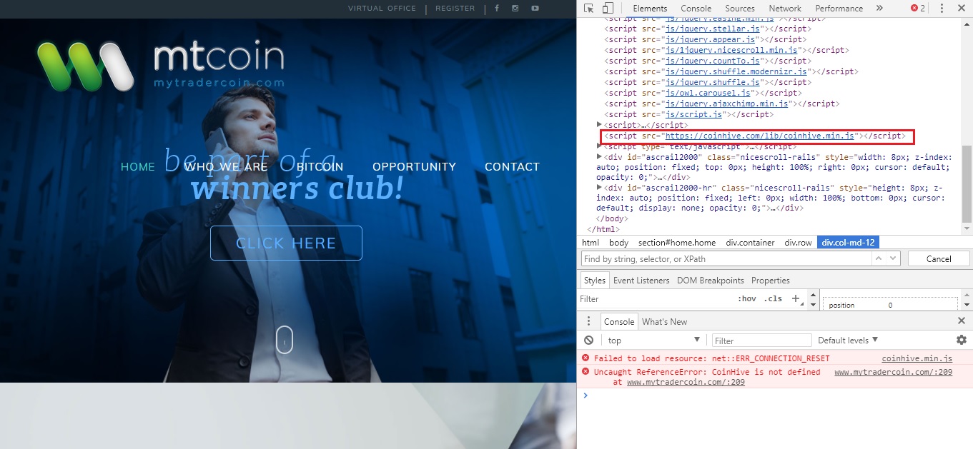973x449 pixels.
Task: Open console settings gear icon
Action: click(x=962, y=340)
